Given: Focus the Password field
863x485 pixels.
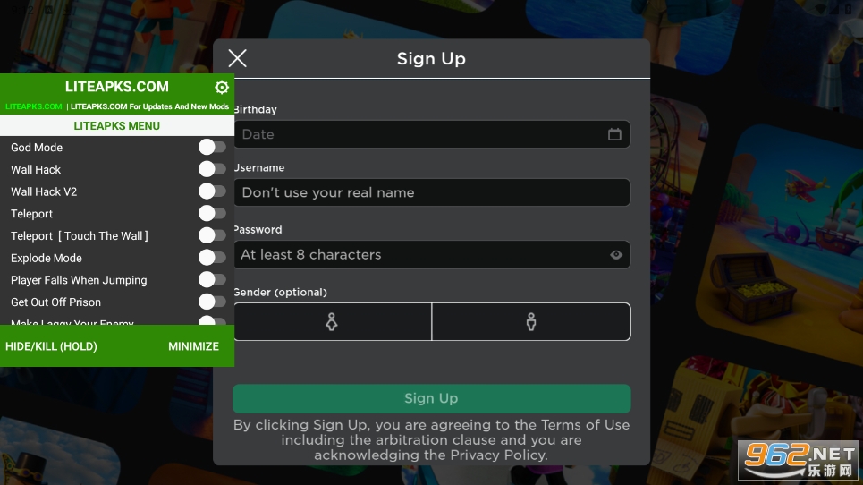Looking at the screenshot, I should [x=431, y=255].
